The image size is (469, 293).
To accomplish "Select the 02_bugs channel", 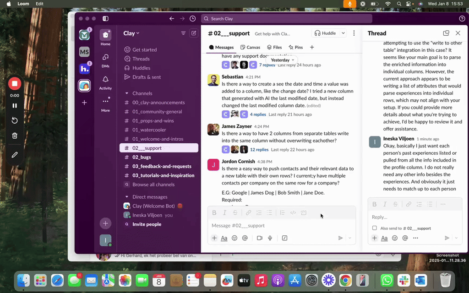I will coord(142,157).
